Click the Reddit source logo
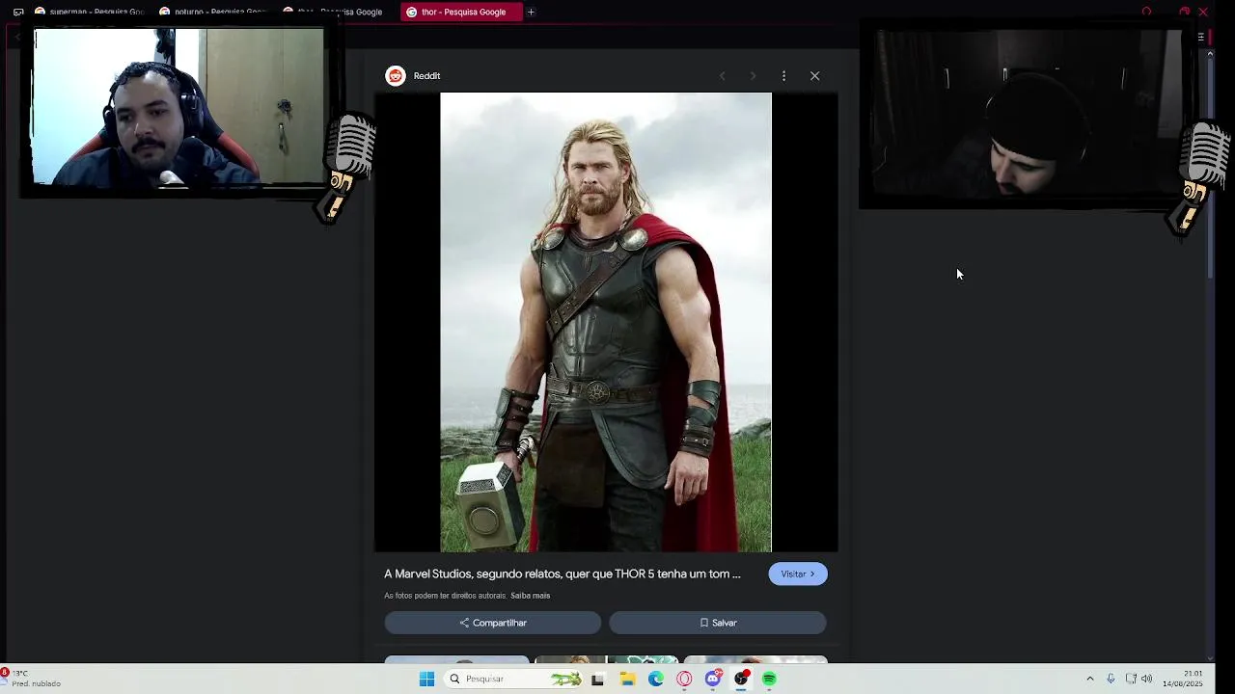This screenshot has height=694, width=1235. 396,76
